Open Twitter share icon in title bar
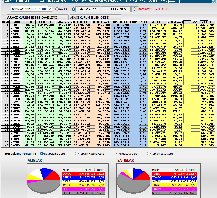The width and height of the screenshot is (217, 198). (x=214, y=1)
